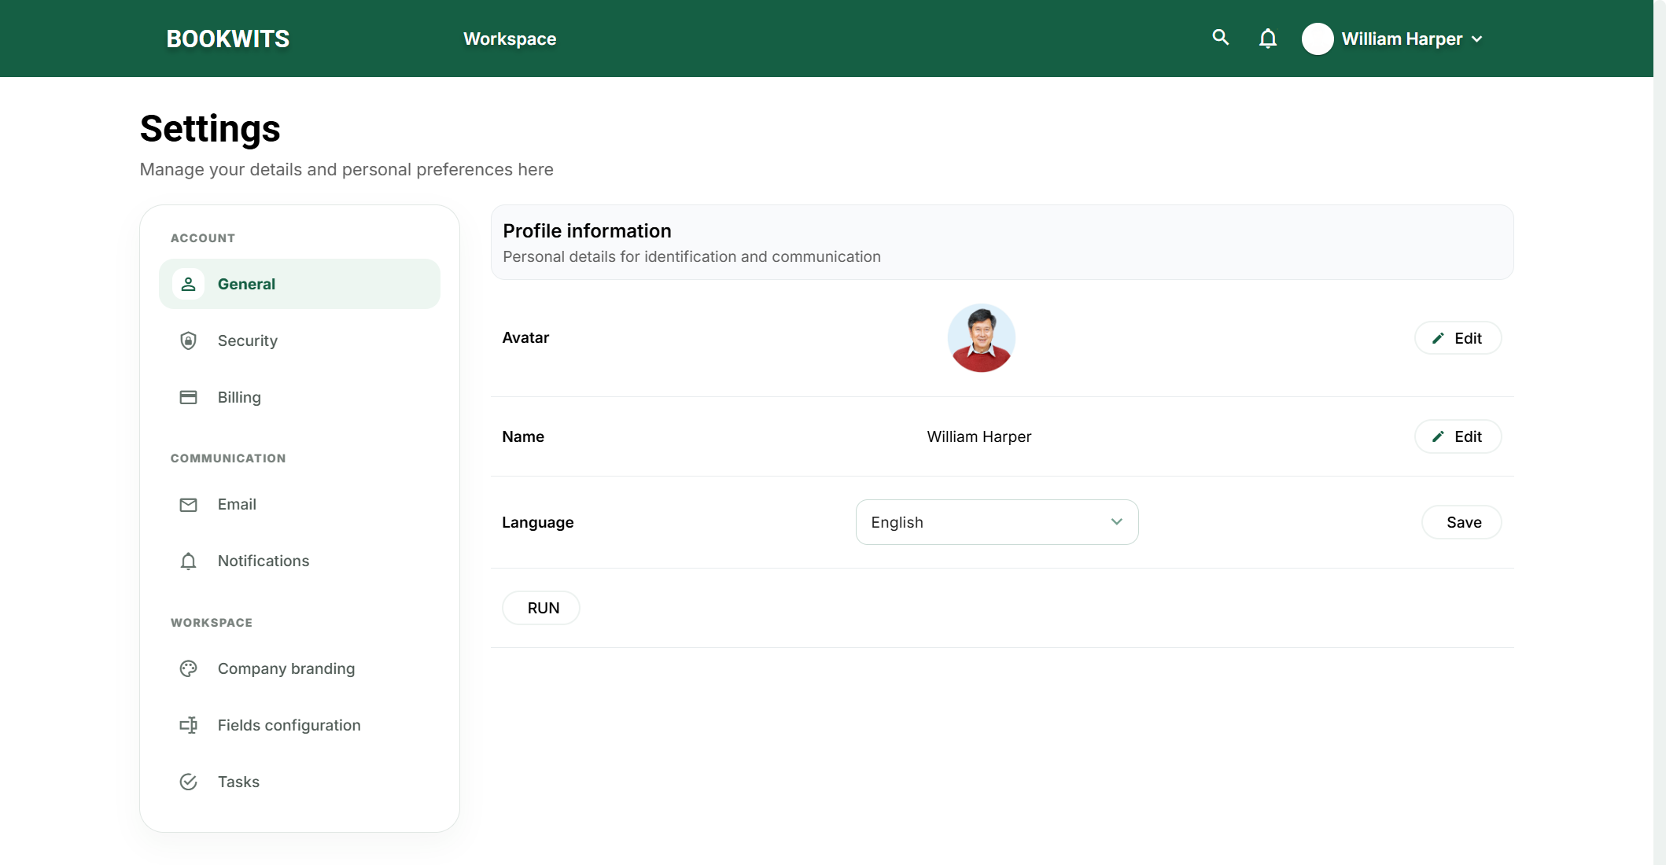
Task: Click the pencil icon in Avatar row
Action: pos(1438,338)
